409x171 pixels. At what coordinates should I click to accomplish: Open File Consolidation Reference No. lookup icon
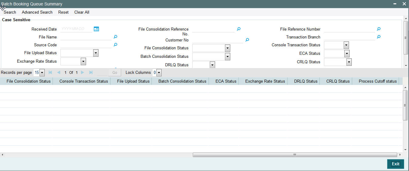coord(239,29)
